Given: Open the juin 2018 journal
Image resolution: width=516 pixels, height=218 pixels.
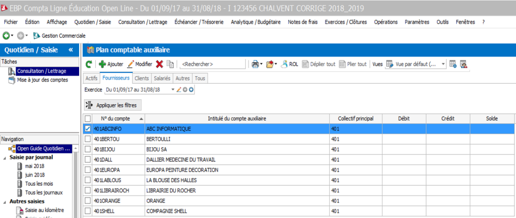Looking at the screenshot, I should coord(34,175).
